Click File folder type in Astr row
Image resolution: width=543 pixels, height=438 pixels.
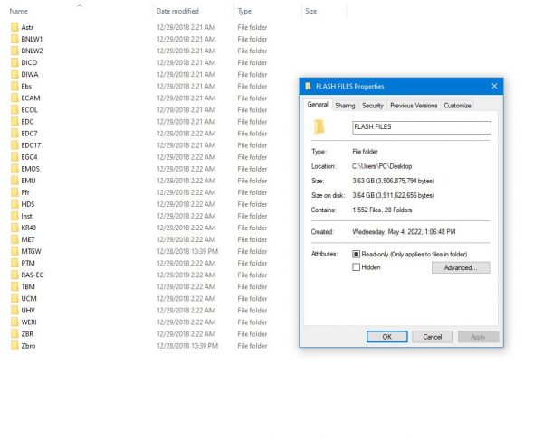tap(252, 27)
